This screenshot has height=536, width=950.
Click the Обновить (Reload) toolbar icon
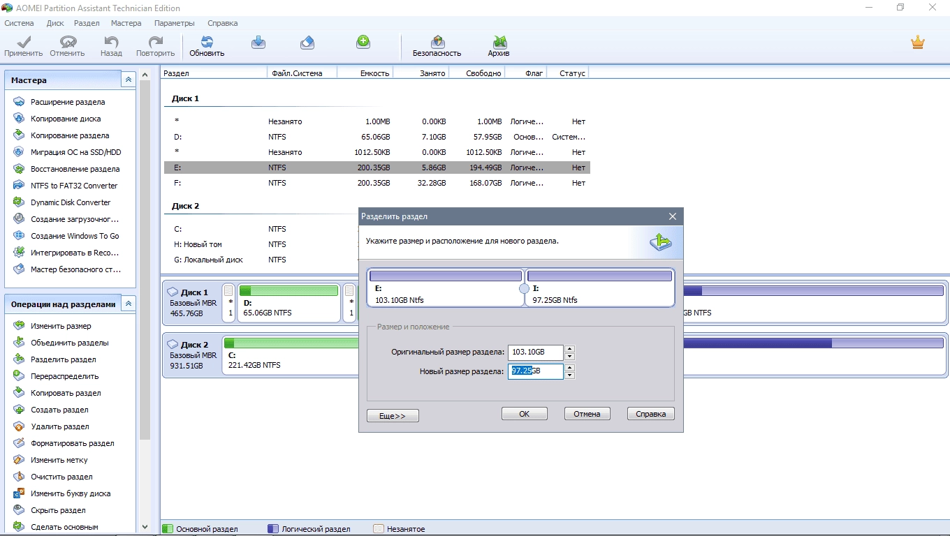[x=207, y=46]
